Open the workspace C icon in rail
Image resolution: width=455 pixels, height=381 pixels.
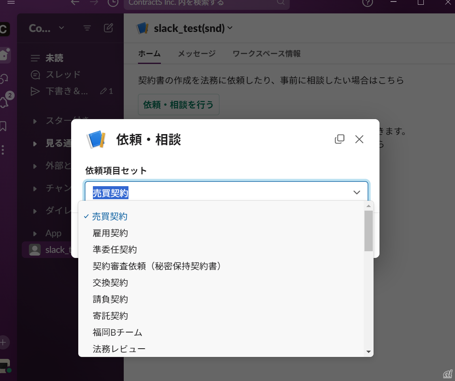click(4, 29)
